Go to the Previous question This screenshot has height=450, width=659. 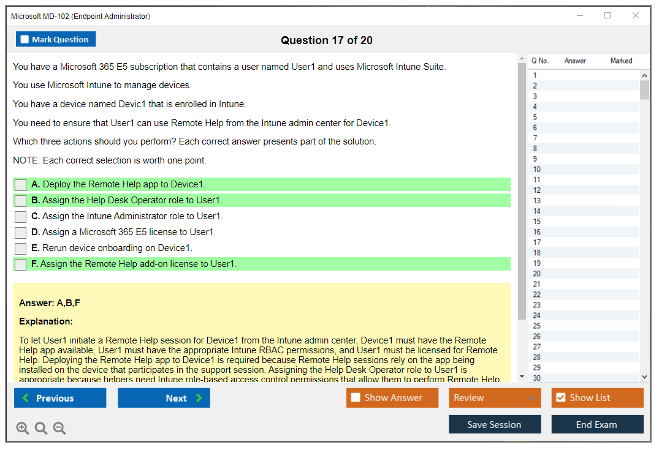pos(60,398)
